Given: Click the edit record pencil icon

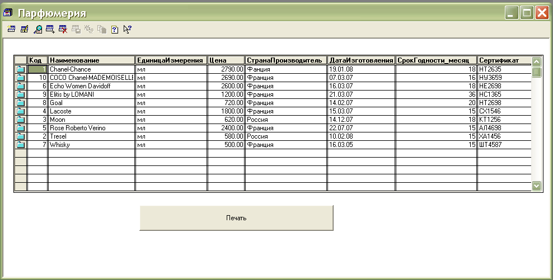Looking at the screenshot, I should 24,29.
